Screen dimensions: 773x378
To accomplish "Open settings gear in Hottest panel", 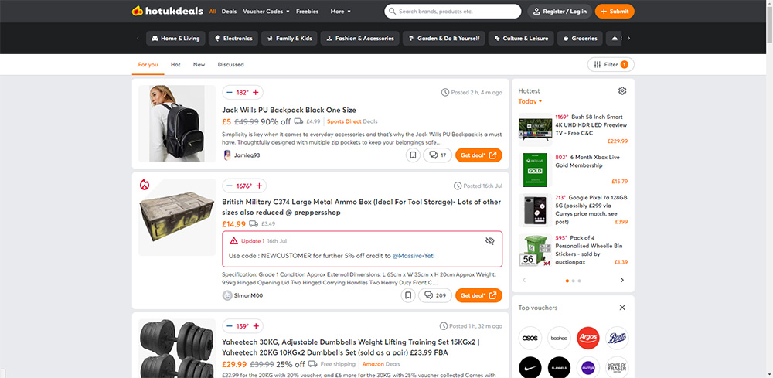I will pos(622,91).
